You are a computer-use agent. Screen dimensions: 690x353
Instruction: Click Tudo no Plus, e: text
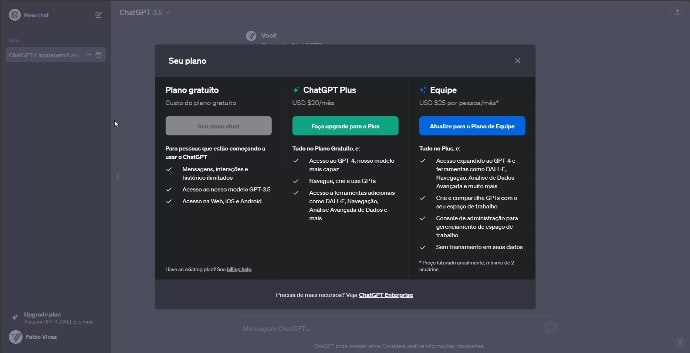coord(440,149)
